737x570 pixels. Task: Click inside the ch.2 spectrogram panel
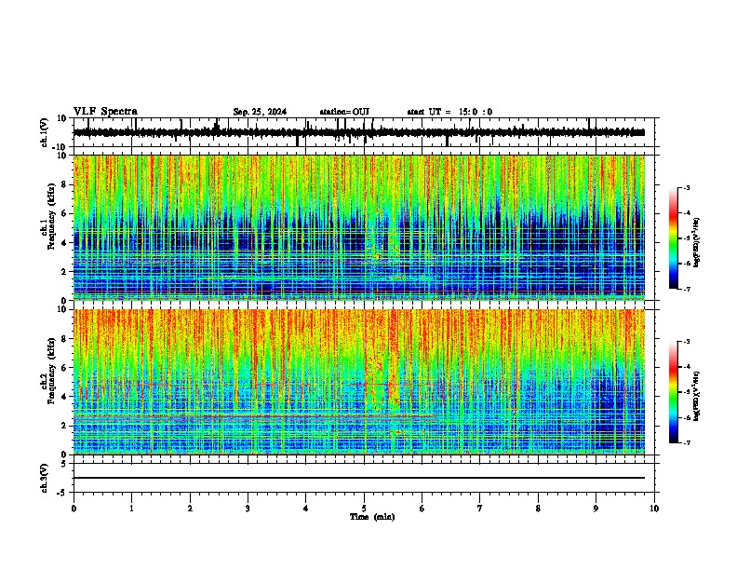[359, 382]
